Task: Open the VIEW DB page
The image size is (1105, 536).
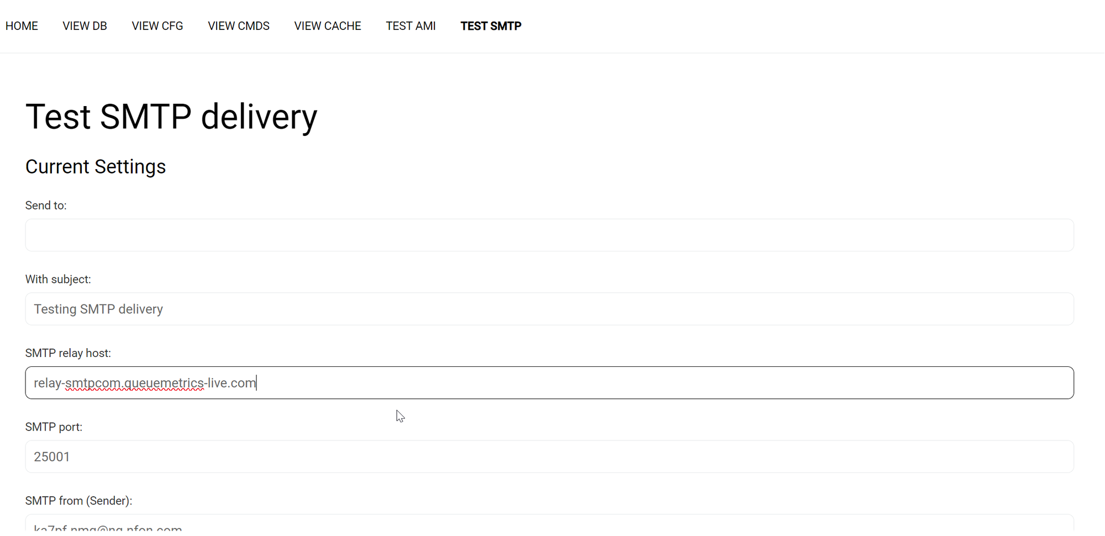Action: (x=85, y=26)
